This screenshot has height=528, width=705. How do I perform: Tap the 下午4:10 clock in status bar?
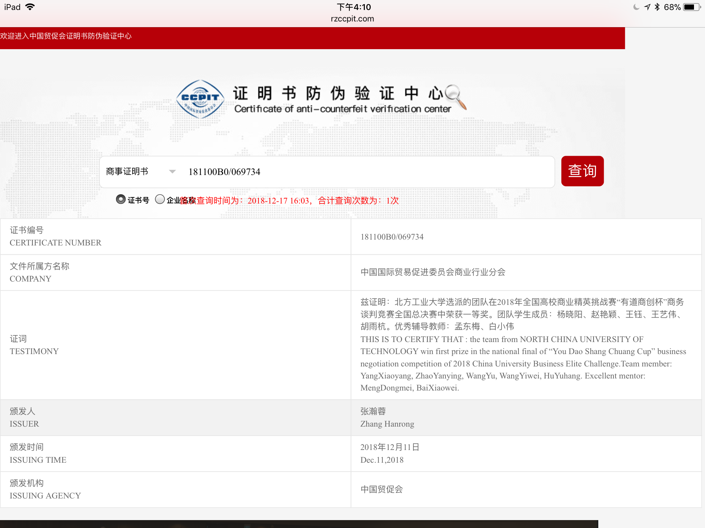(x=354, y=7)
